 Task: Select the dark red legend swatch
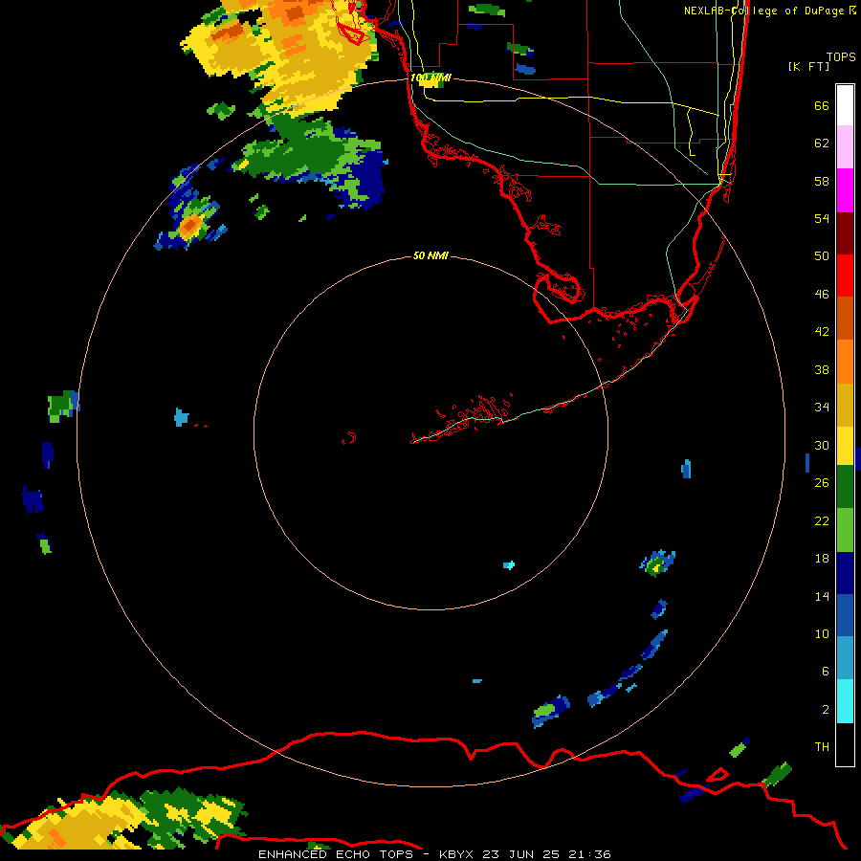click(x=845, y=233)
